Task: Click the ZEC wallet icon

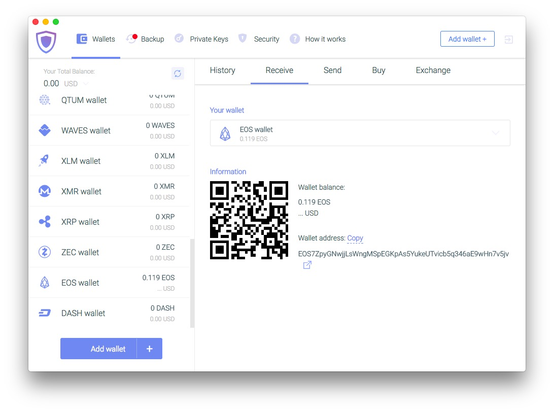Action: [x=45, y=252]
